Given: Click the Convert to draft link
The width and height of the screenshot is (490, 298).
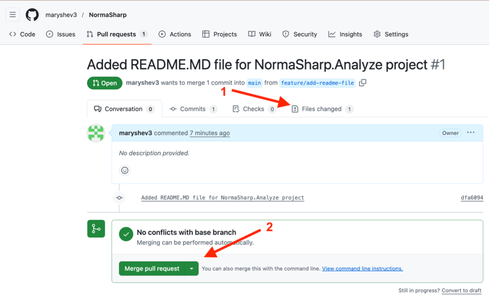Looking at the screenshot, I should [462, 290].
